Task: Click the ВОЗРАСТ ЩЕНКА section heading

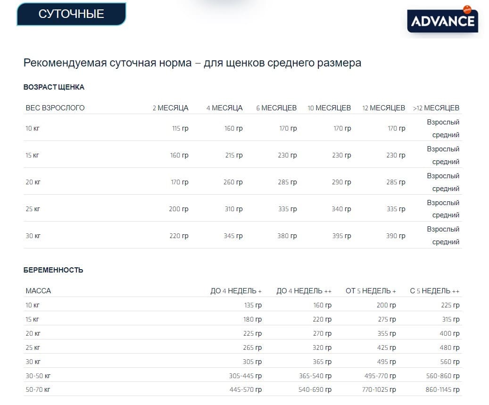Action: coord(53,87)
